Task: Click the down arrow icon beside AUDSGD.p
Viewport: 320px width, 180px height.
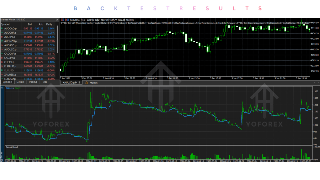Action: [x=2, y=45]
